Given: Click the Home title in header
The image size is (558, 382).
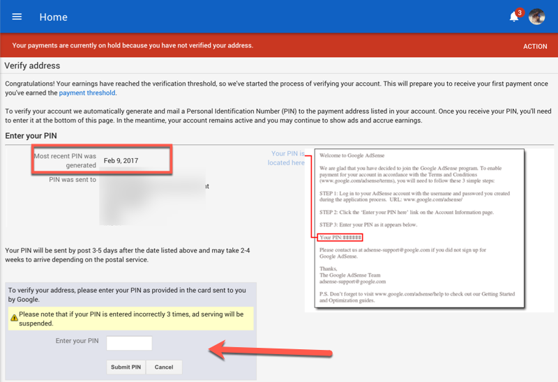Looking at the screenshot, I should coord(54,17).
